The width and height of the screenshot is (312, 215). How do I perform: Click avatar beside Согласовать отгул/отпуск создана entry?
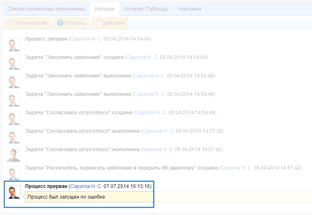(14, 118)
